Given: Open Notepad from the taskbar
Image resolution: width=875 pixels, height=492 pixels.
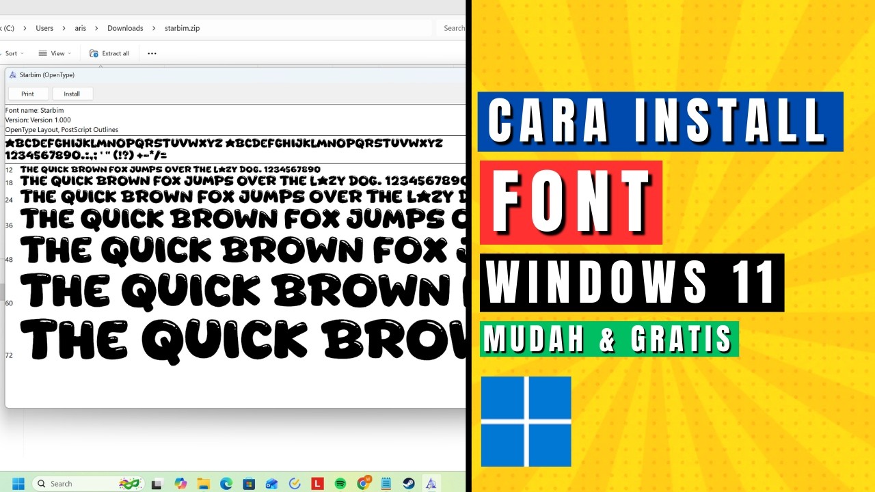Looking at the screenshot, I should point(386,483).
